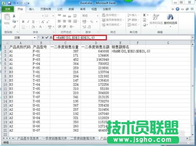Viewport: 196px width, 146px height.
Task: Click the Select All corner button
Action: [x=5, y=43]
